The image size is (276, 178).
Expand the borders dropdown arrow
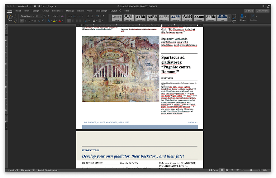(x=102, y=21)
